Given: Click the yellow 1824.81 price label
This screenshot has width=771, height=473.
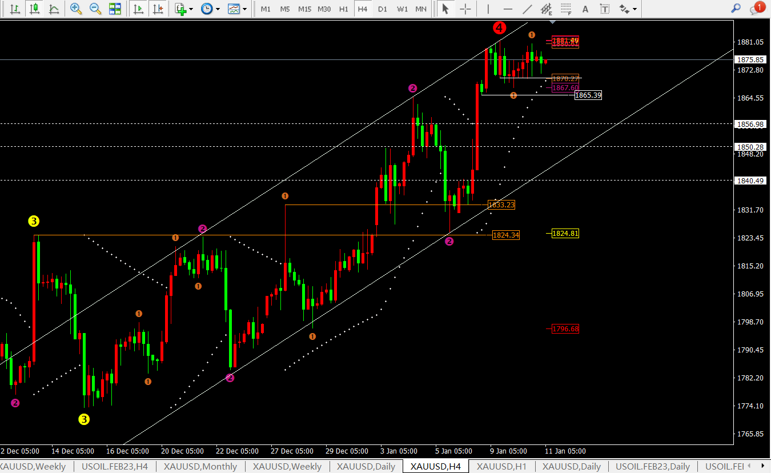Looking at the screenshot, I should point(565,233).
